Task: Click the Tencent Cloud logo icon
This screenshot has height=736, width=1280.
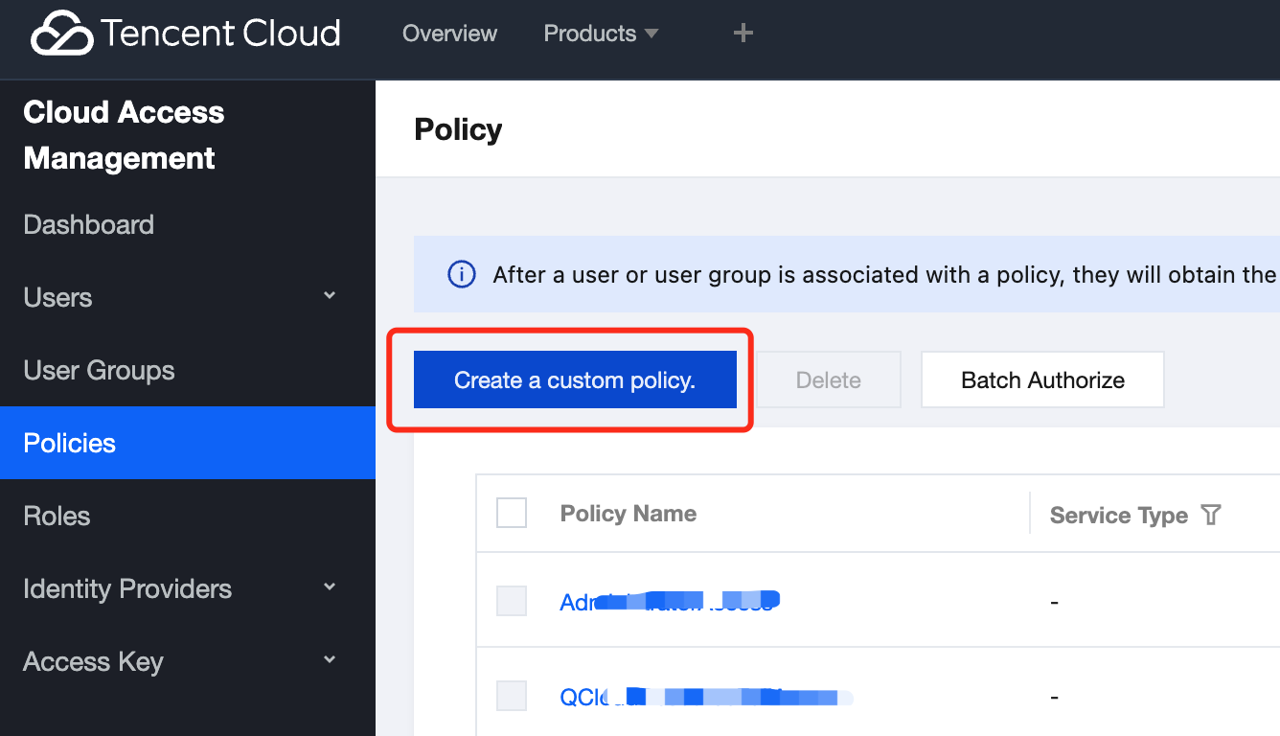Action: click(x=62, y=34)
